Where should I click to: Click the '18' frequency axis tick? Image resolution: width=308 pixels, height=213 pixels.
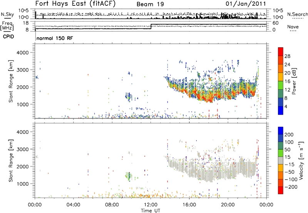tap(26, 23)
